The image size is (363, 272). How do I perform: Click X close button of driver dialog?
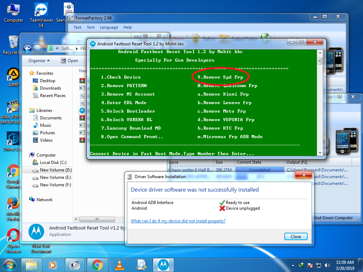(304, 175)
